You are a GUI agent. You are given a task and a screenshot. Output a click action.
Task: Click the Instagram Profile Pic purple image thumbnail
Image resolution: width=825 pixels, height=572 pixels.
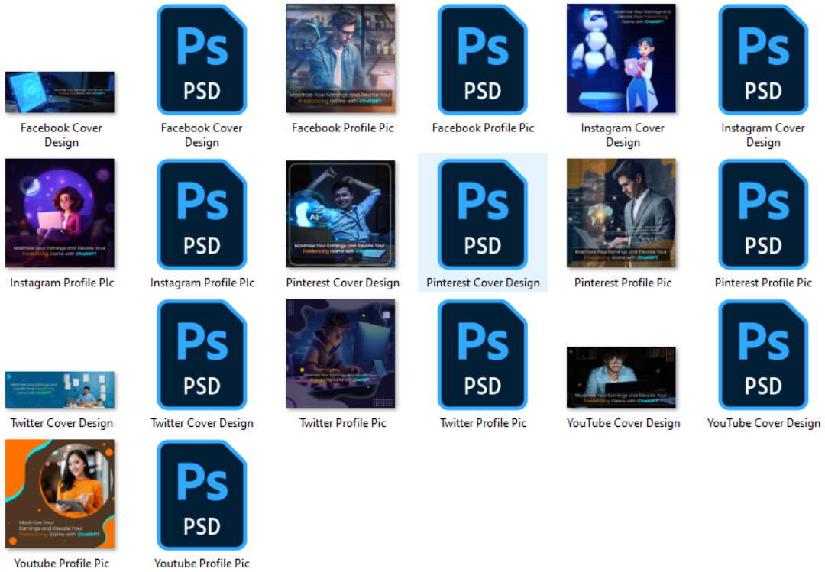[60, 213]
